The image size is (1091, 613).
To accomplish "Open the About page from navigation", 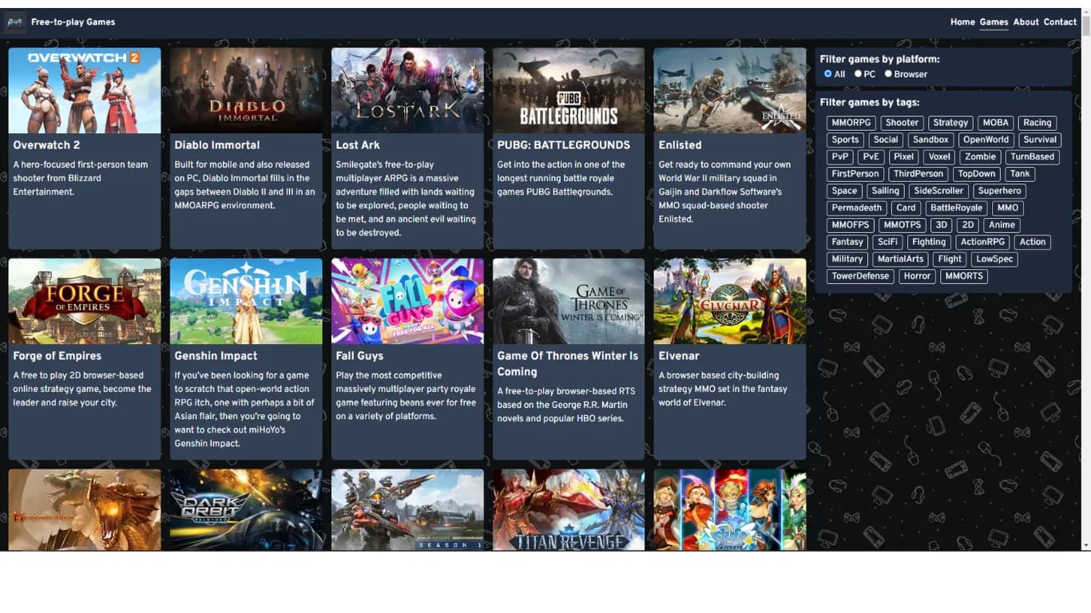I will pos(1026,22).
